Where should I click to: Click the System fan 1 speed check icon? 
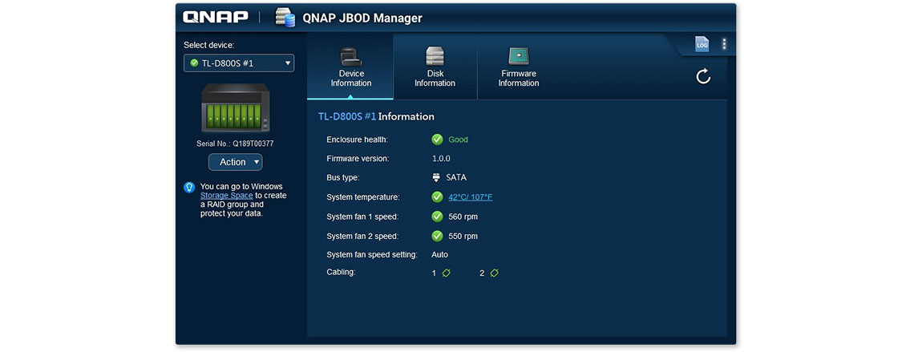click(437, 216)
